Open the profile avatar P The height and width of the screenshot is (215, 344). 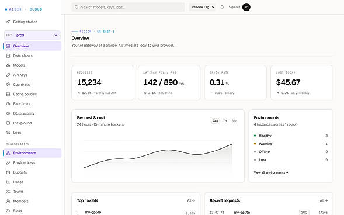246,7
